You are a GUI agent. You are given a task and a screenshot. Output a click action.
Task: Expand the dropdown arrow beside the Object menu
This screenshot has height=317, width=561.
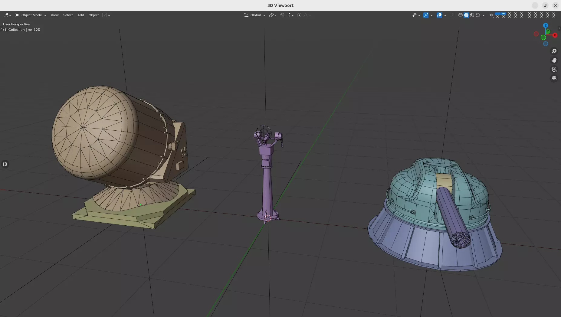coord(109,15)
